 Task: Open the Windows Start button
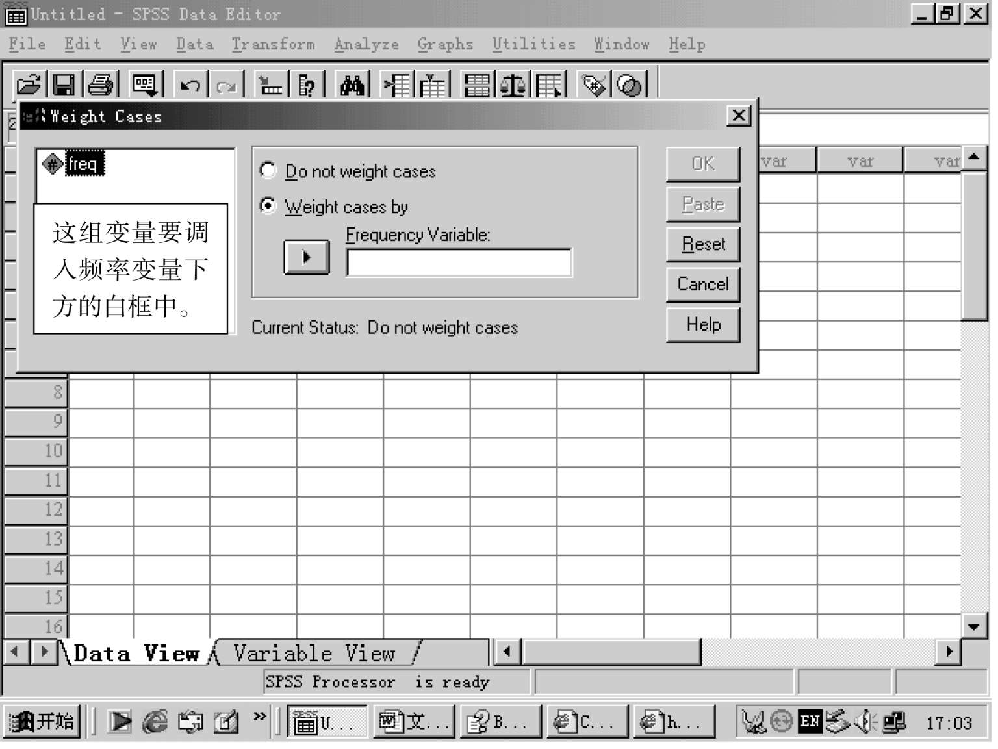pos(42,722)
